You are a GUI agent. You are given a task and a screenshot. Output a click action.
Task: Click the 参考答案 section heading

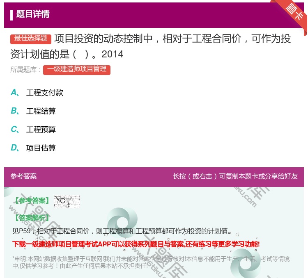click(x=23, y=176)
